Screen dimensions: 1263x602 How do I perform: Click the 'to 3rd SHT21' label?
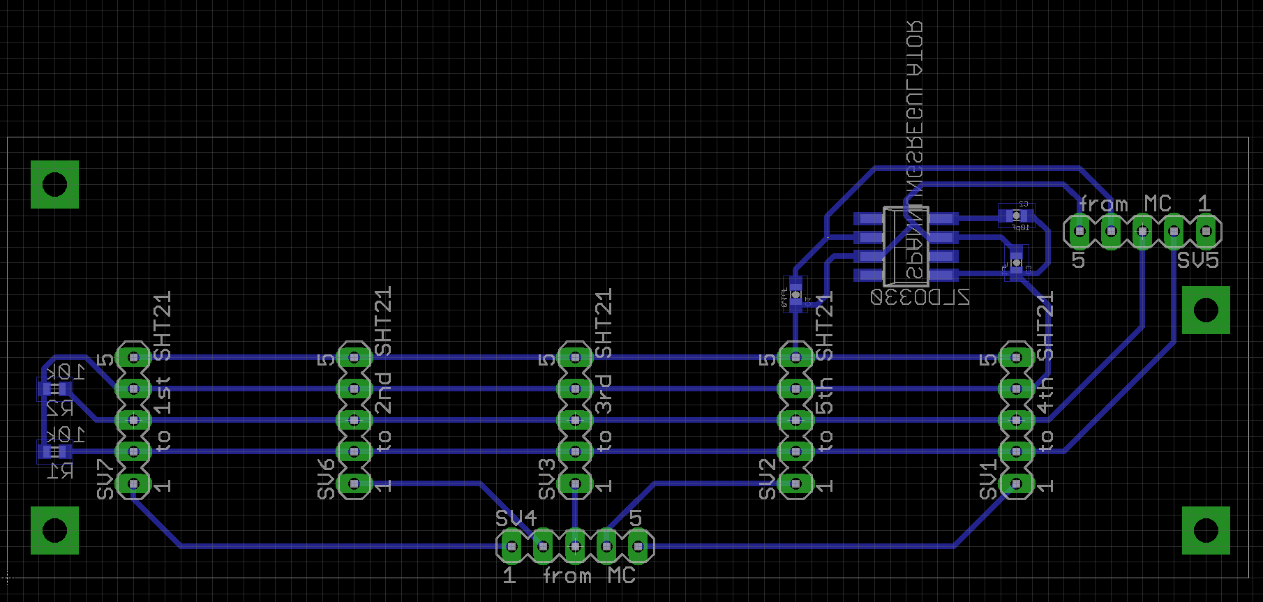pos(604,370)
